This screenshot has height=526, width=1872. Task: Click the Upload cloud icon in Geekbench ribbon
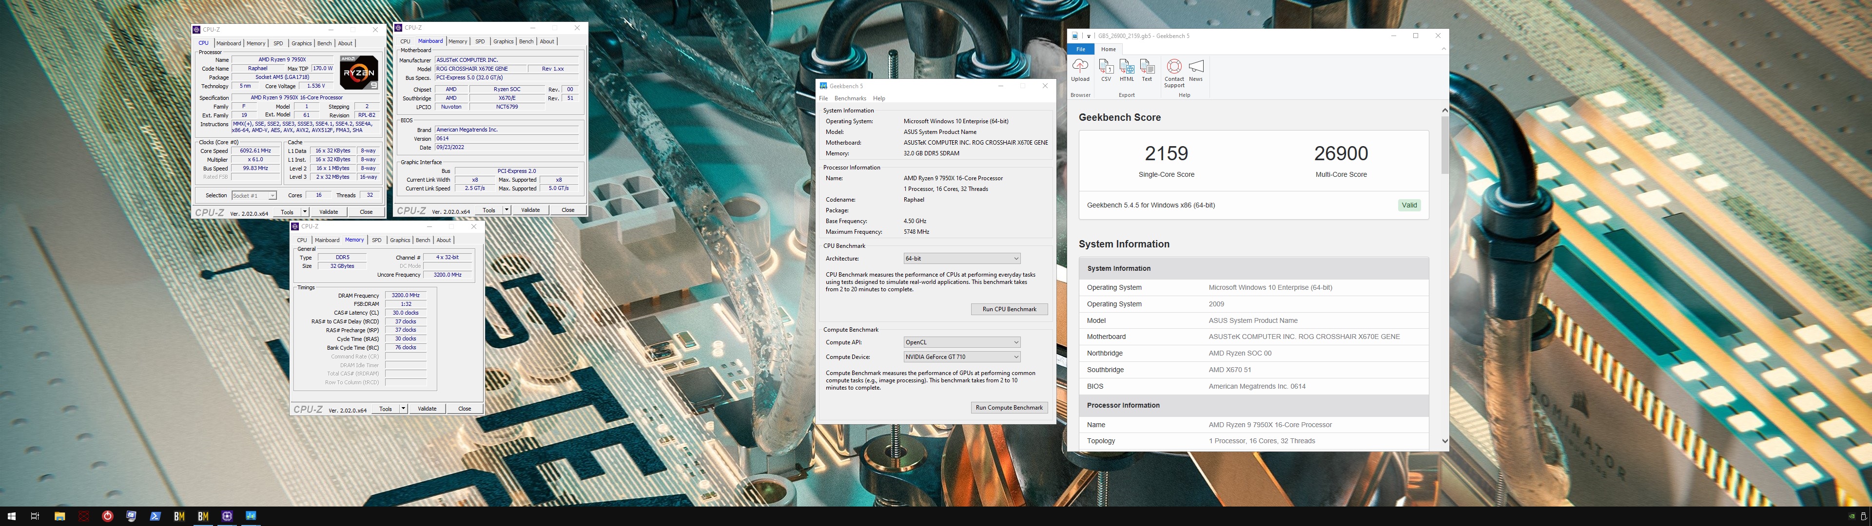tap(1080, 67)
